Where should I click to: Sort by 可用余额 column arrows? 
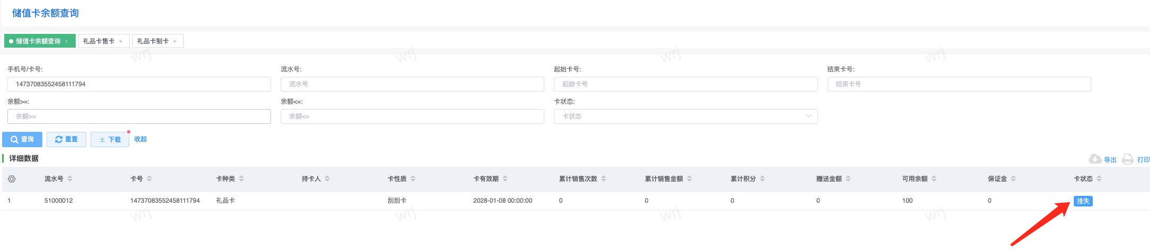pos(934,179)
